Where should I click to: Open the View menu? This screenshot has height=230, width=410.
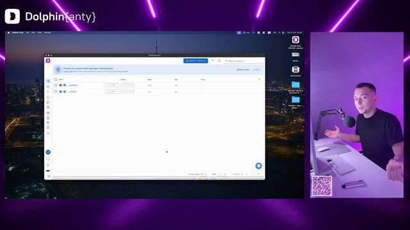[40, 33]
